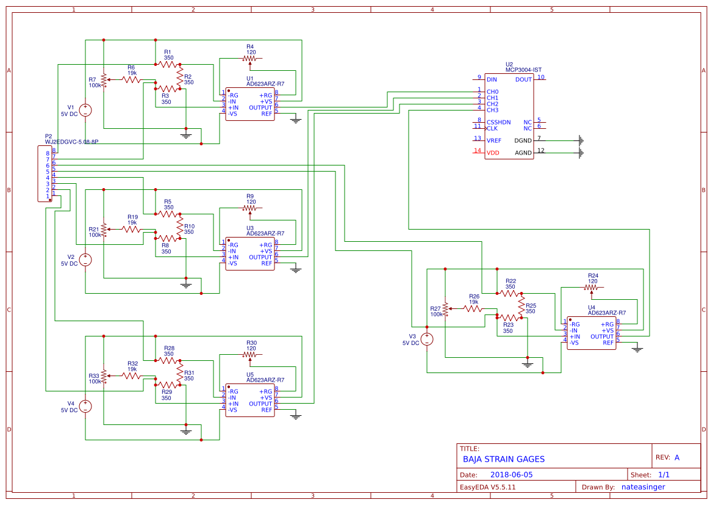
Task: Click the R21 100k potentiometer symbol
Action: (x=104, y=230)
